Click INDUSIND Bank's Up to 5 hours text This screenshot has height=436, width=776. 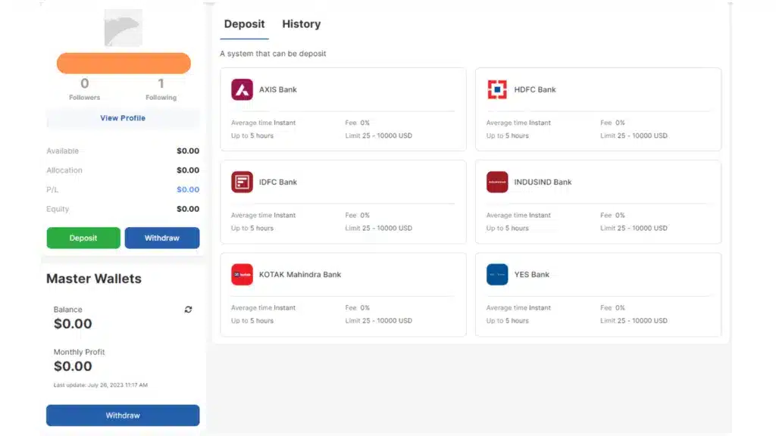tap(507, 228)
